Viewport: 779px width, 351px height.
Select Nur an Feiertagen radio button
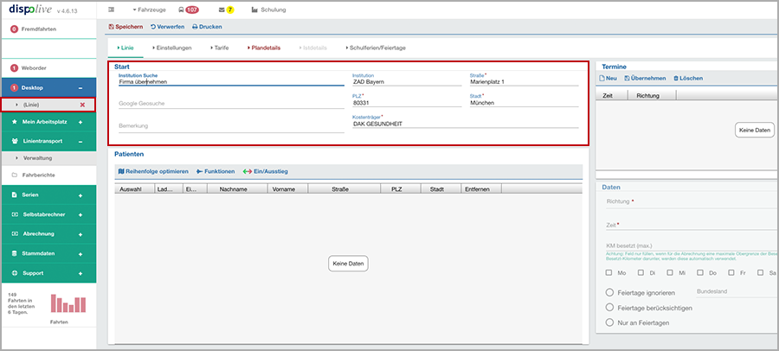click(x=609, y=322)
